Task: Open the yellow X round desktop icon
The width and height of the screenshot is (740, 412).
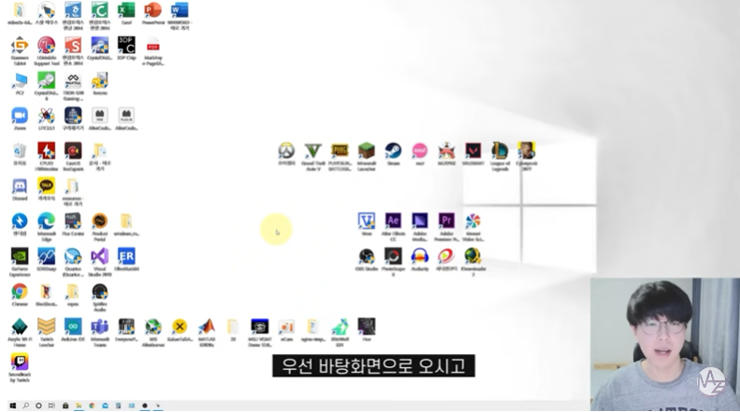Action: point(180,330)
